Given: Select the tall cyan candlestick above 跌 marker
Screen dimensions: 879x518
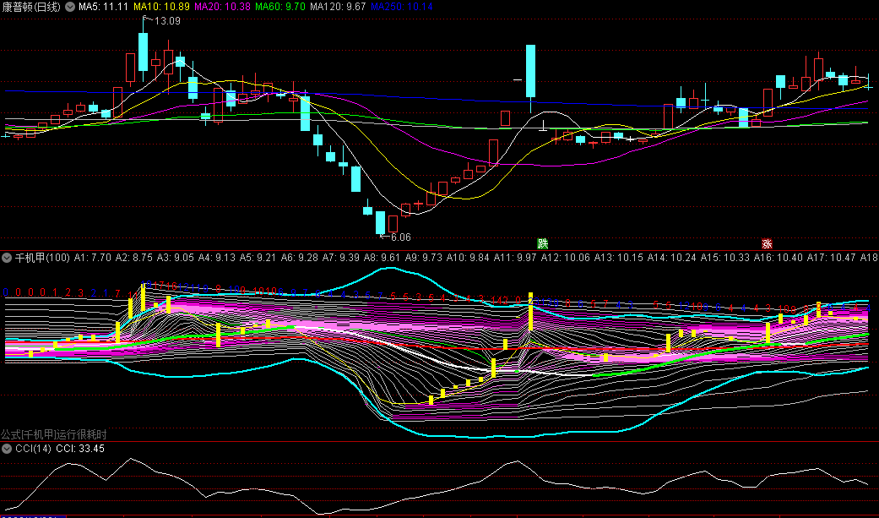Looking at the screenshot, I should [530, 71].
